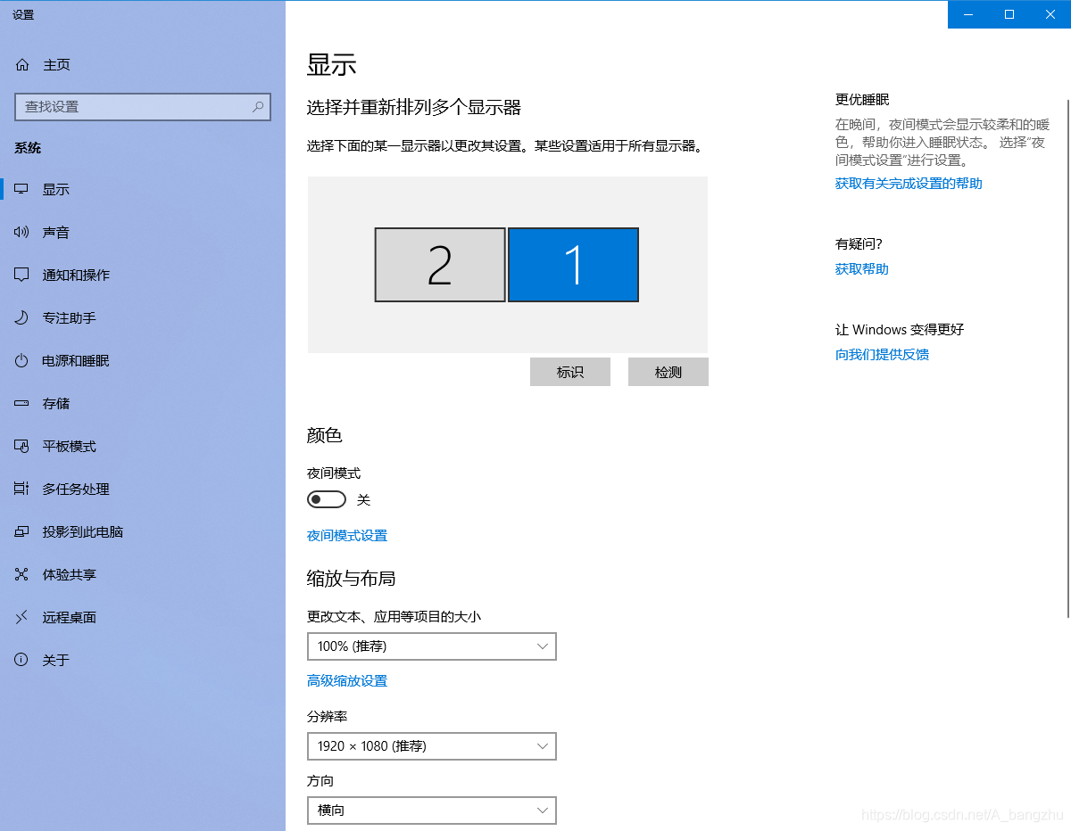Image resolution: width=1071 pixels, height=831 pixels.
Task: Select display monitor 1 thumbnail
Action: tap(573, 265)
